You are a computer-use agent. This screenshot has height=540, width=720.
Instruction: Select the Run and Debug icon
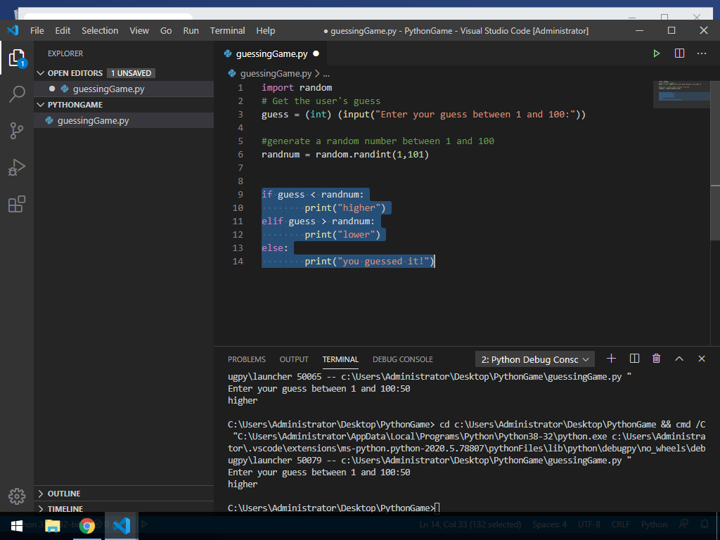[17, 167]
